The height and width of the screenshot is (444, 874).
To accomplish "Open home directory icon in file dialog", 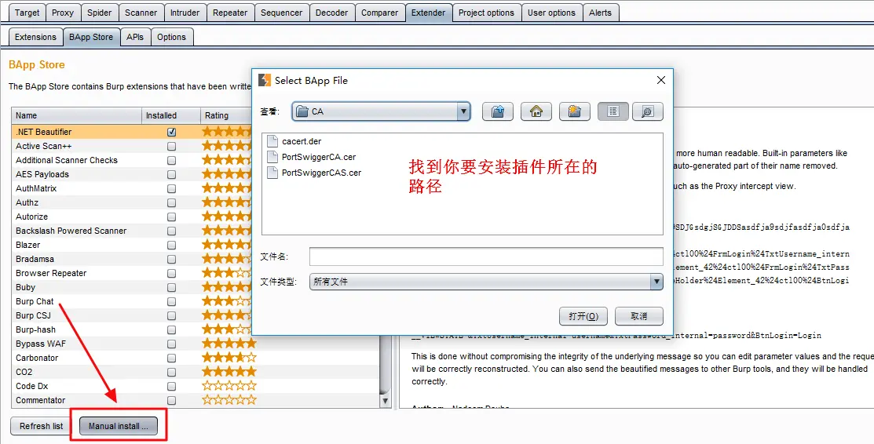I will [x=536, y=111].
